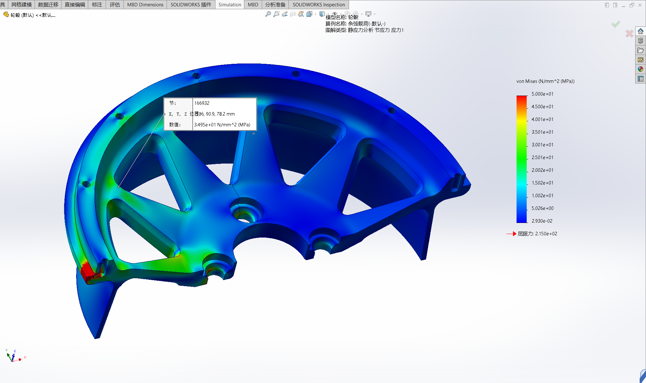
Task: Open SOLIDWORKS Resources home tab
Action: click(x=641, y=31)
